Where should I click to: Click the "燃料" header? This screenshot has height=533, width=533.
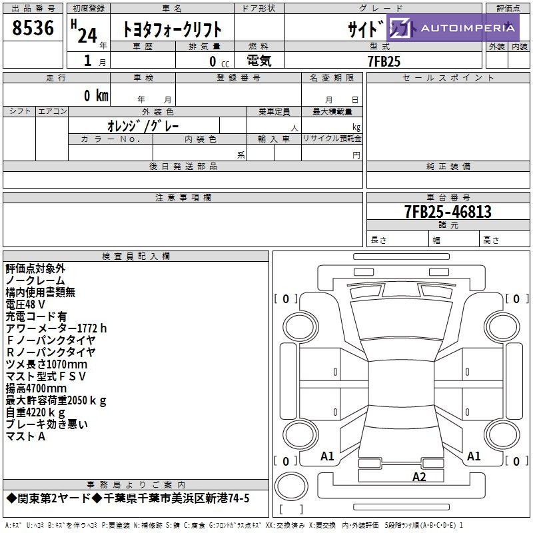click(259, 47)
